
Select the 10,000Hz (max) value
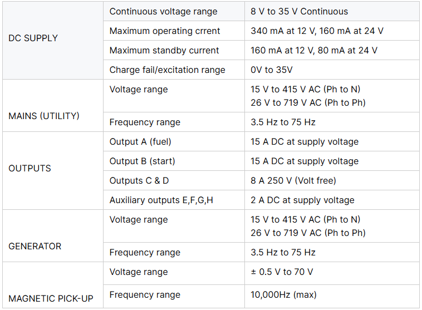pos(283,294)
